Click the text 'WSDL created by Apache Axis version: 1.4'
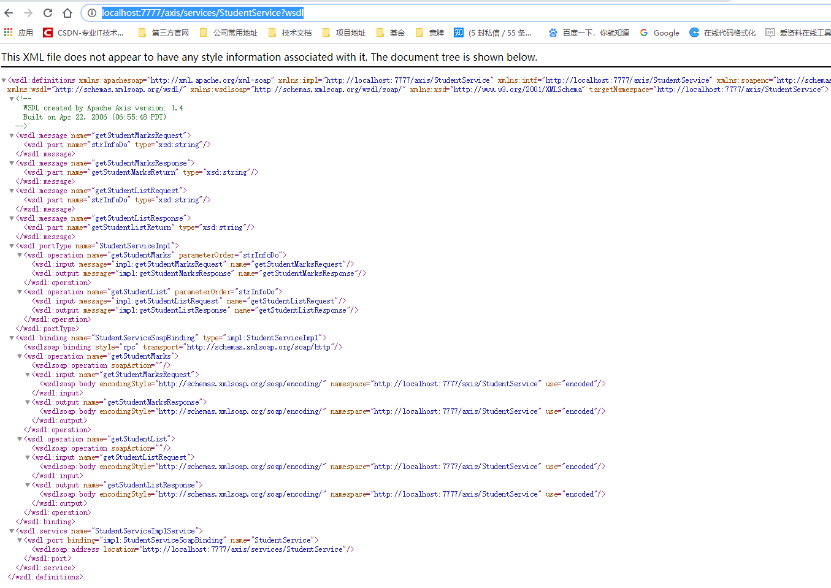The width and height of the screenshot is (831, 588). (103, 108)
